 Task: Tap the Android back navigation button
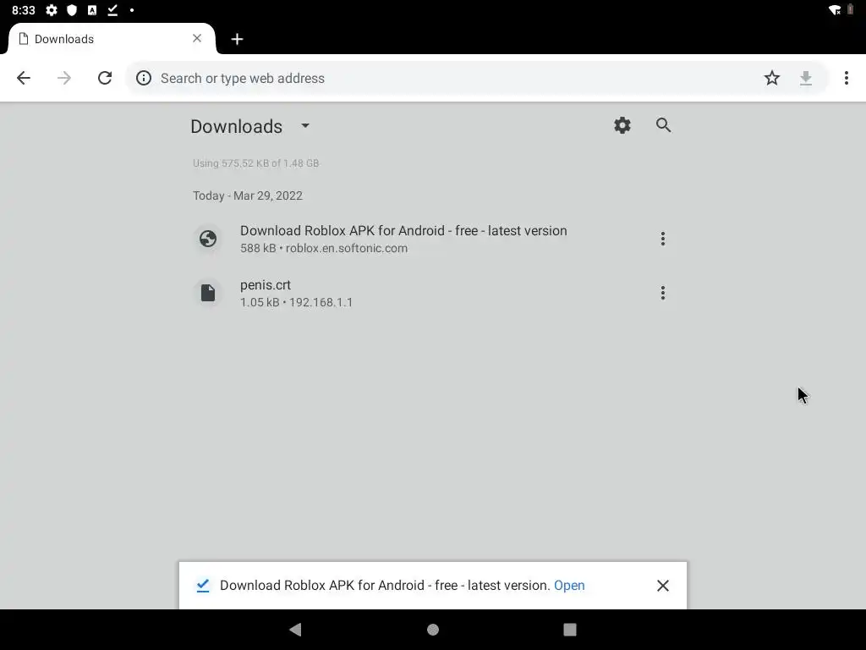[295, 630]
